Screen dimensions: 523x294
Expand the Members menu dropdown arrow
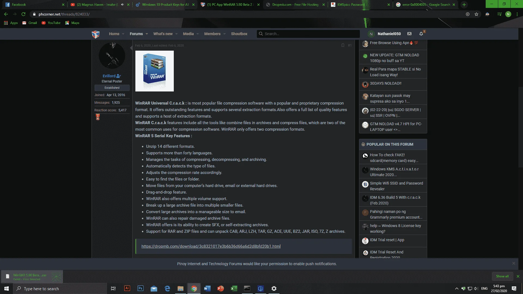pyautogui.click(x=224, y=34)
